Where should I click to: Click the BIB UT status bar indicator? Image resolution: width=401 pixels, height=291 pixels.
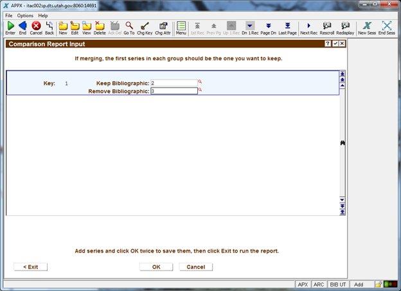pos(338,285)
